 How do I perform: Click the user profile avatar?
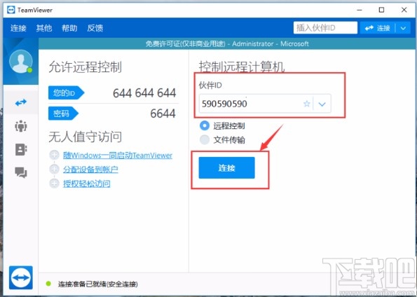[21, 62]
